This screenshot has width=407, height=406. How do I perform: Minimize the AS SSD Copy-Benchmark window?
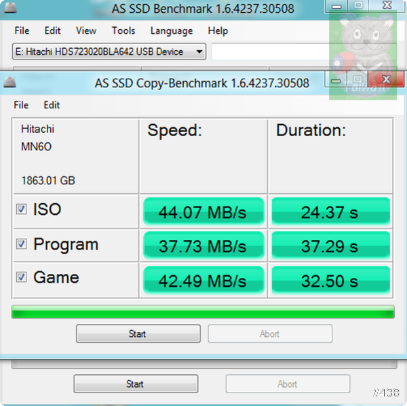point(335,81)
